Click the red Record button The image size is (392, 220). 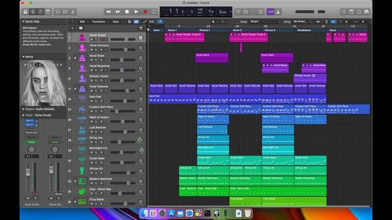[145, 12]
